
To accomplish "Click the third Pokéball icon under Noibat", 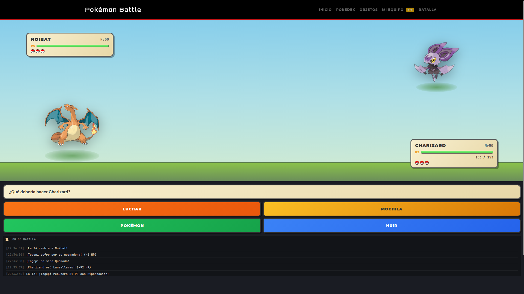I will (43, 51).
